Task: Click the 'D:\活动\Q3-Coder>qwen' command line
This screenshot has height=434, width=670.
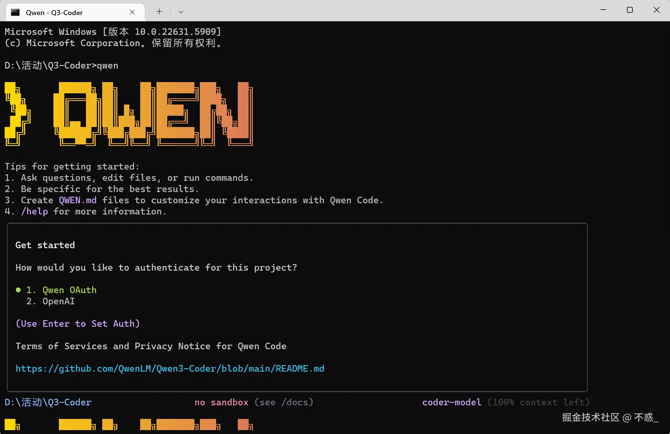Action: (x=62, y=65)
